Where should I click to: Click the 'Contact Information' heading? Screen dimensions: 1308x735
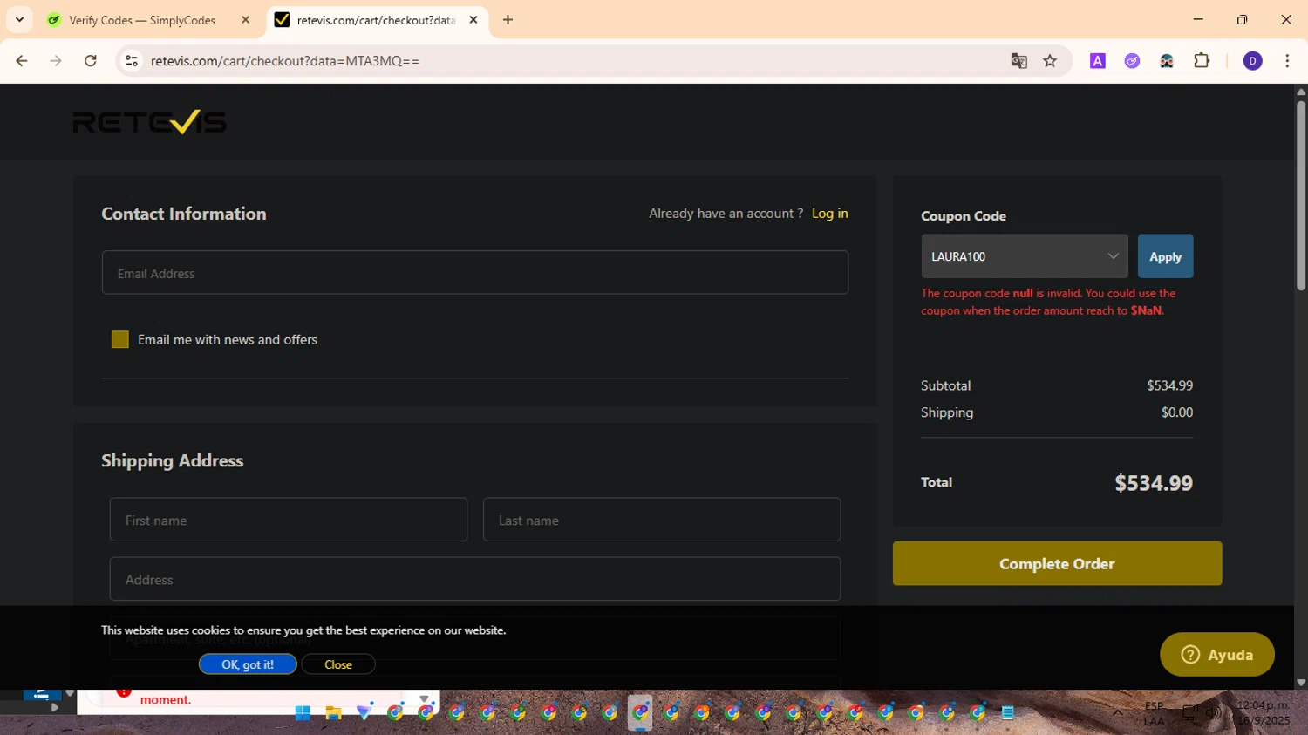point(184,214)
